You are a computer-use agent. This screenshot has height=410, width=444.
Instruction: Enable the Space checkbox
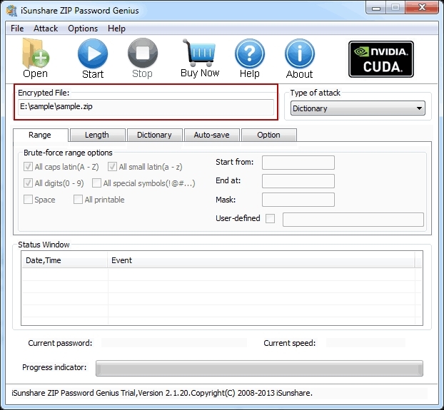tap(29, 200)
